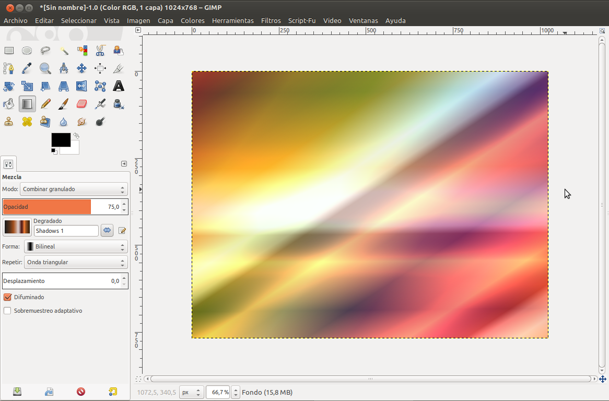Select the Move tool
The image size is (609, 401).
[x=82, y=68]
